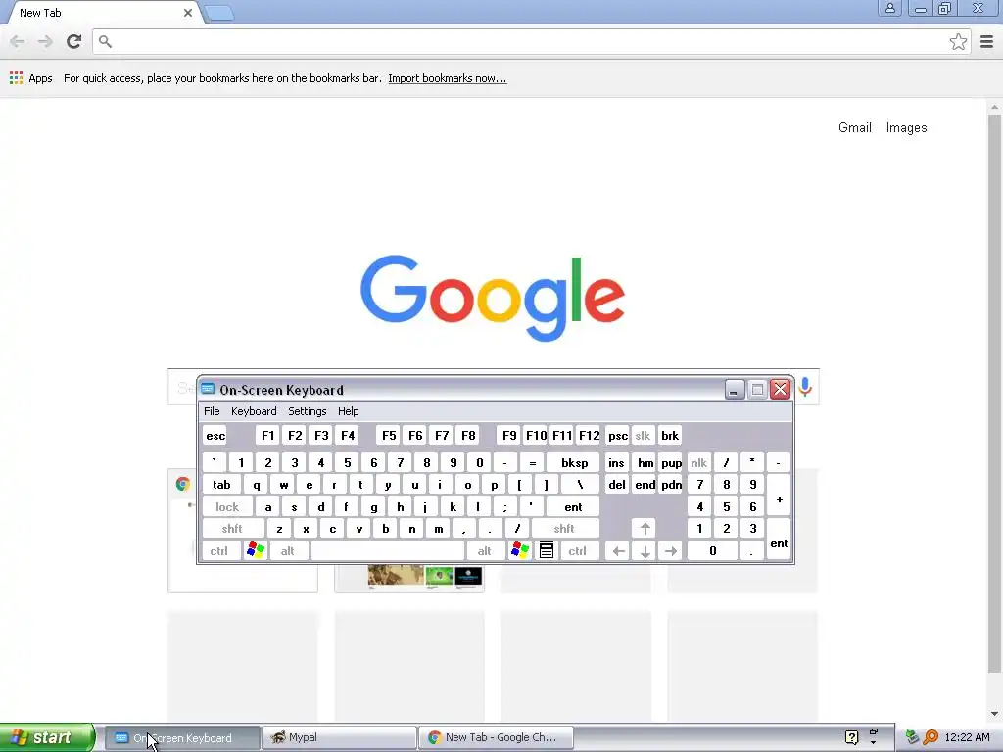Toggle the right alt key
Image resolution: width=1003 pixels, height=752 pixels.
(484, 550)
